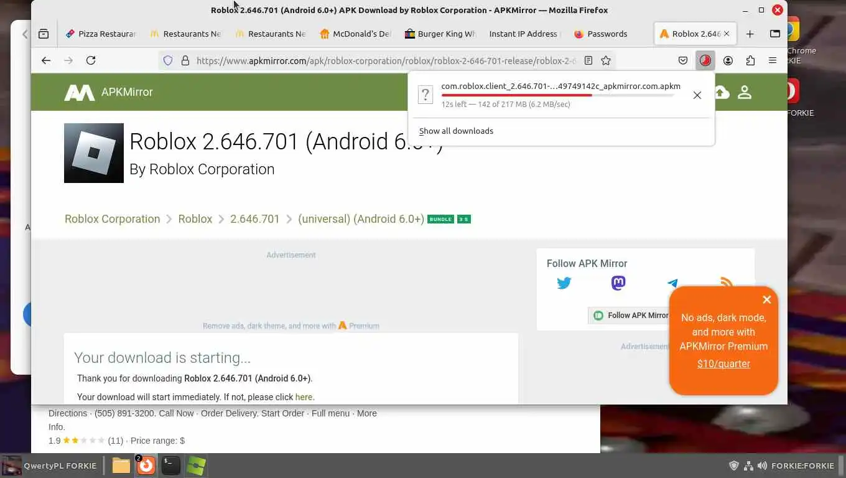This screenshot has height=478, width=846.
Task: Click 'By Roblox Corporation' developer text
Action: point(202,169)
